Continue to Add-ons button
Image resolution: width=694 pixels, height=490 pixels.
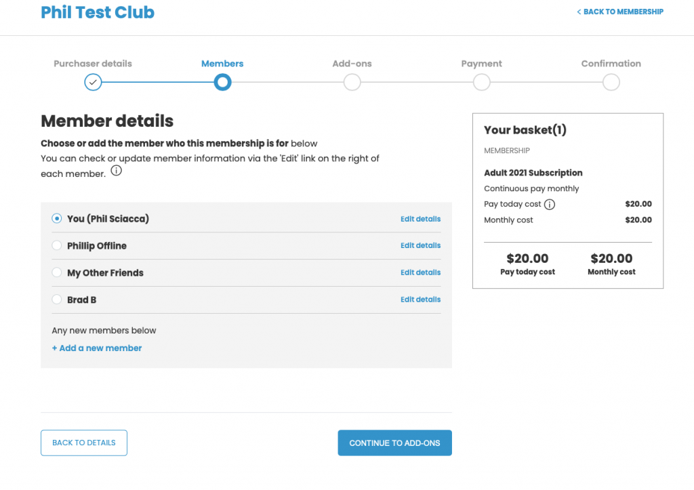coord(395,443)
